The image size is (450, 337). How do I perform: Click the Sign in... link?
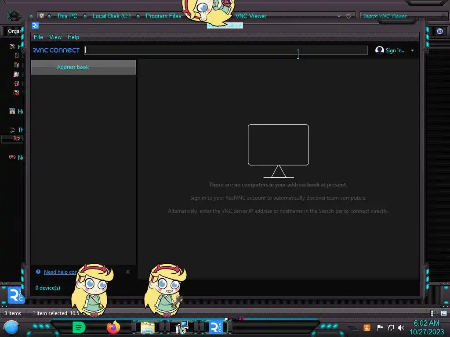click(x=396, y=50)
